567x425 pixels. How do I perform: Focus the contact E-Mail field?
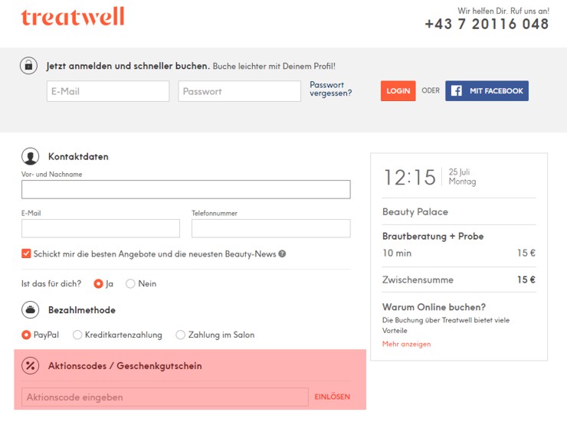coord(100,228)
